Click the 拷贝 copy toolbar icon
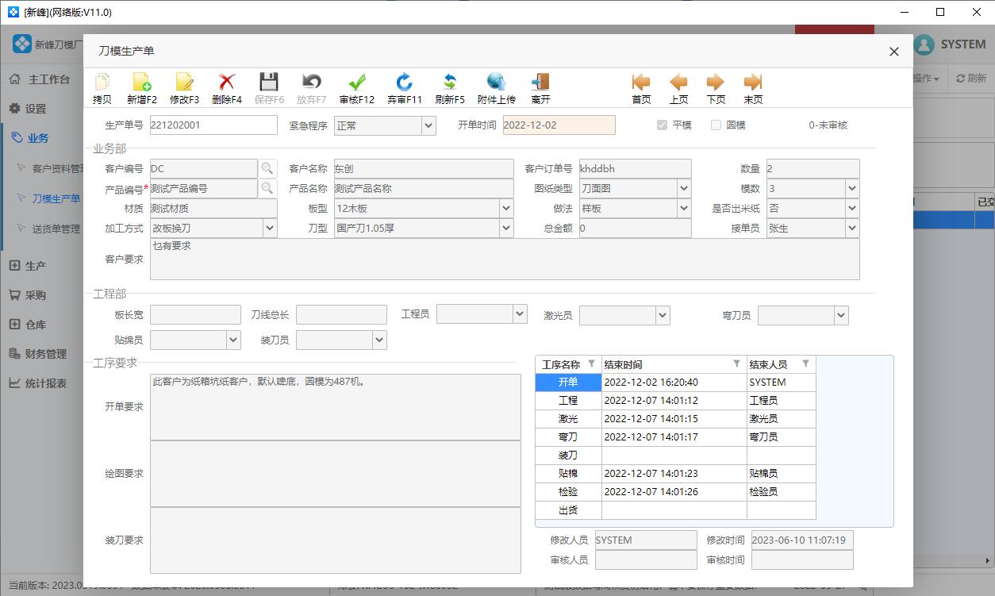Image resolution: width=995 pixels, height=596 pixels. 102,82
